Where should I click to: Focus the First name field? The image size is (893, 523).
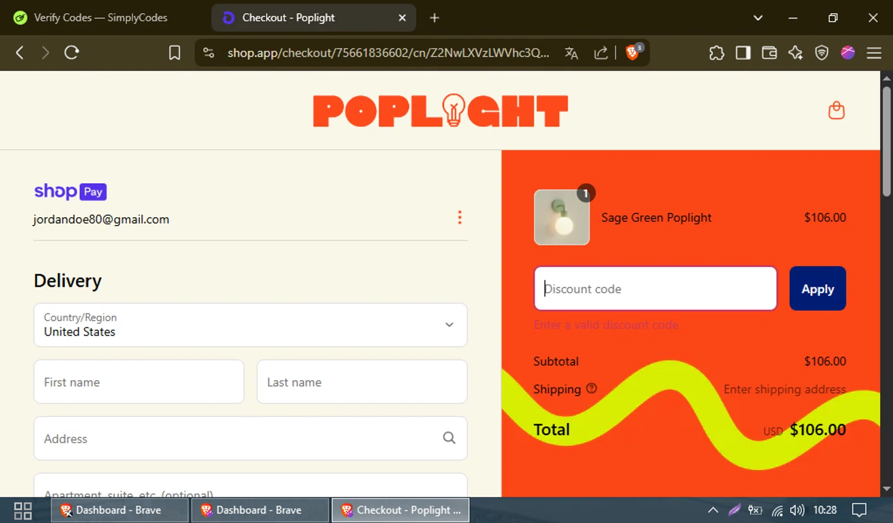click(x=139, y=382)
